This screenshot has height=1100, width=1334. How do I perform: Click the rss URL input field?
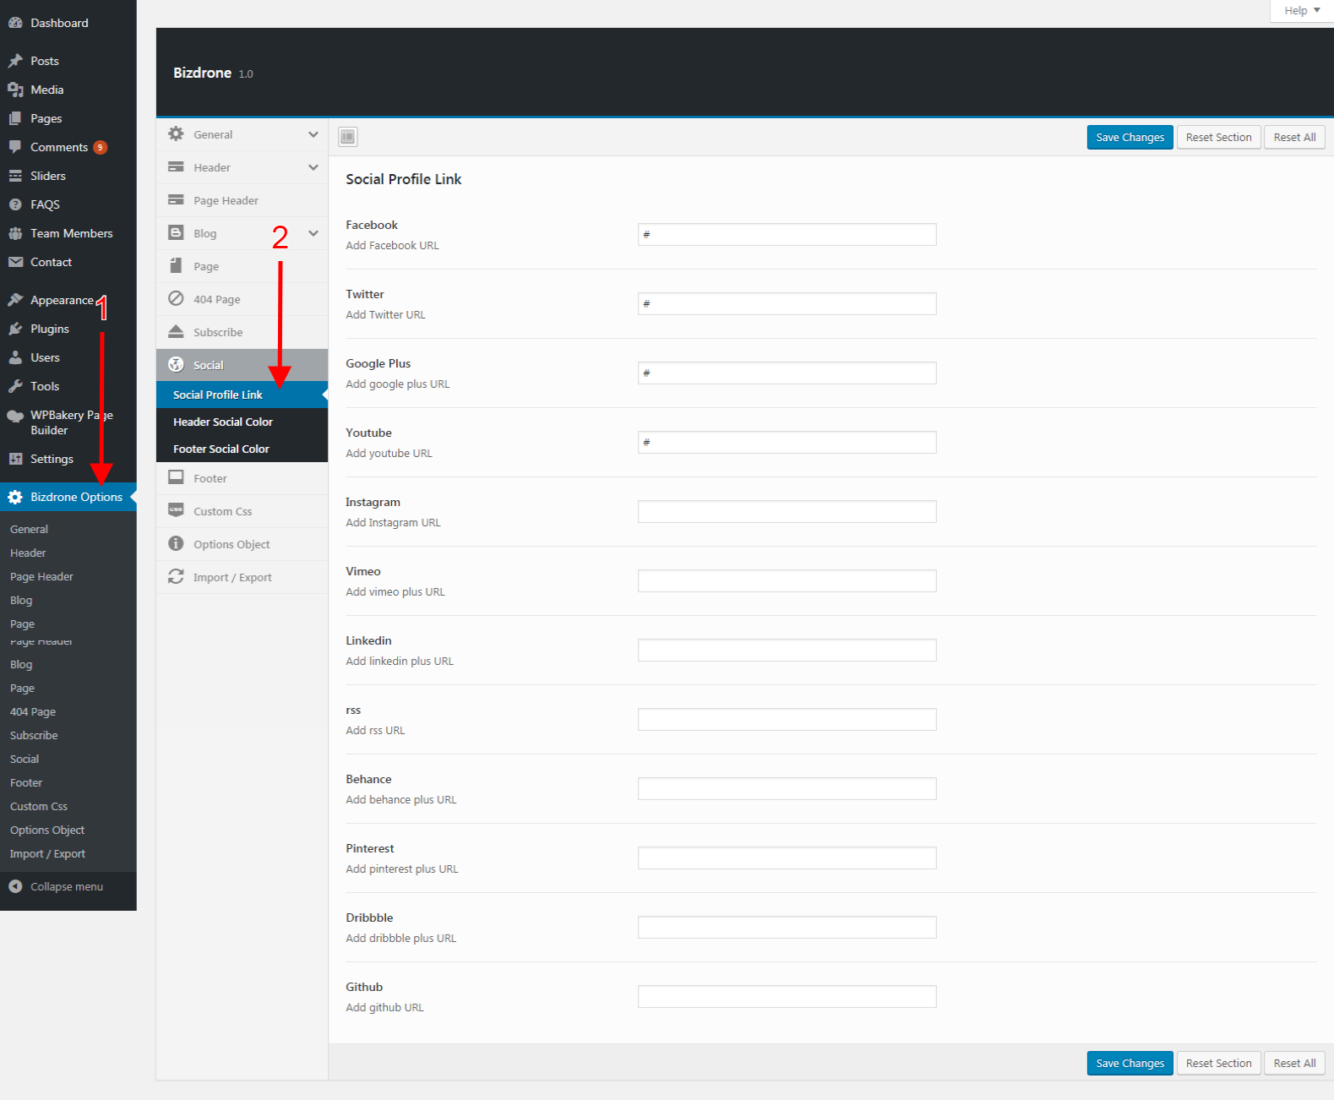[787, 719]
